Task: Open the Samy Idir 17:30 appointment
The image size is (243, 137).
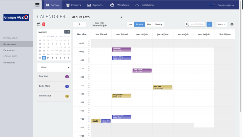Action: pyautogui.click(x=106, y=121)
